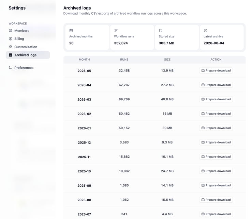The height and width of the screenshot is (219, 251).
Task: Click the Customization icon in sidebar
Action: (x=11, y=47)
